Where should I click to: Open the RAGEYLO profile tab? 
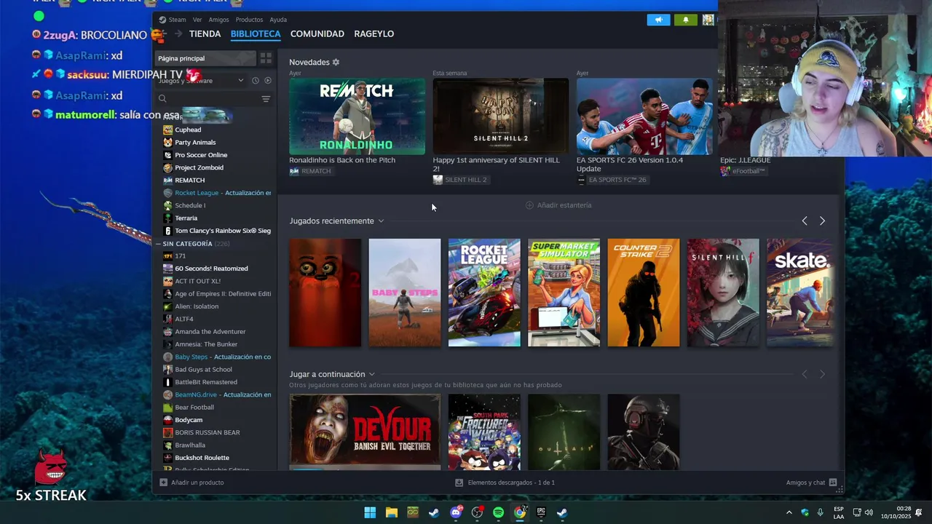coord(374,34)
